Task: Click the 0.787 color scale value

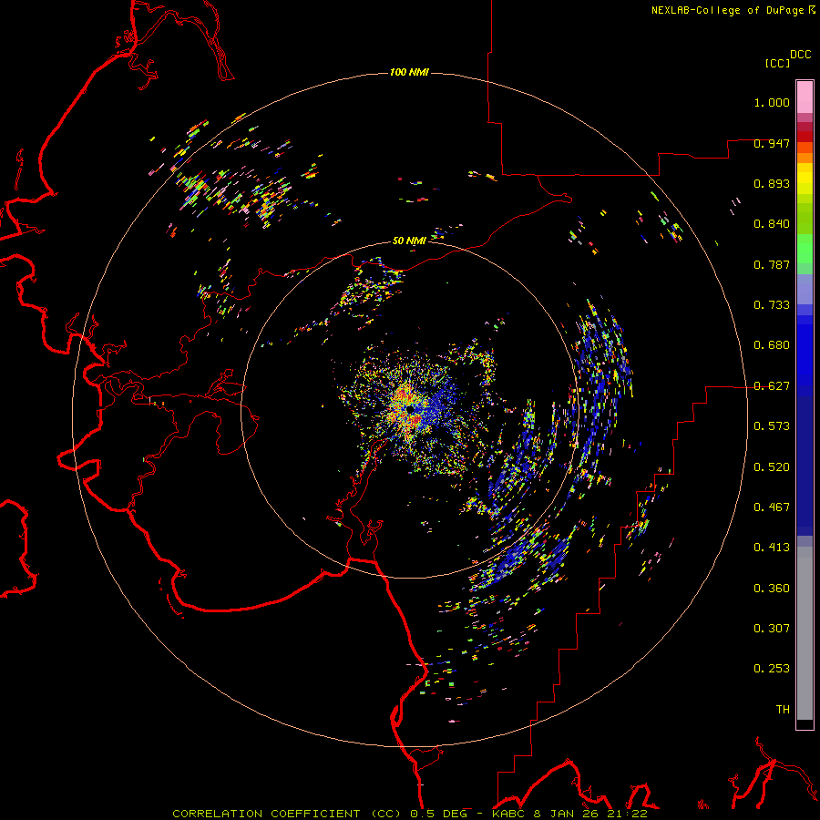Action: (772, 264)
